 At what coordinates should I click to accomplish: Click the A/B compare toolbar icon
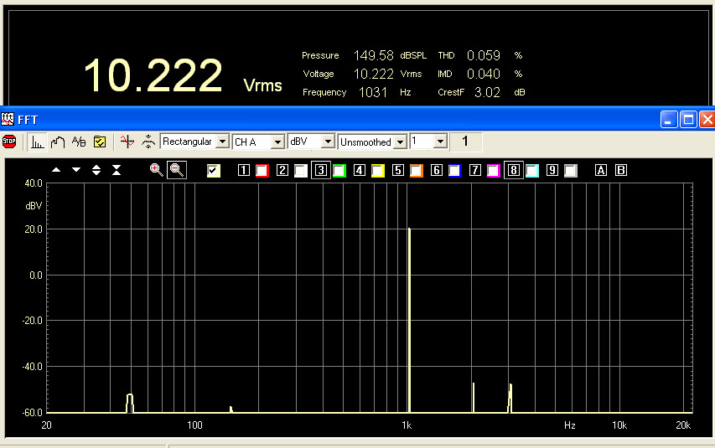[x=79, y=142]
